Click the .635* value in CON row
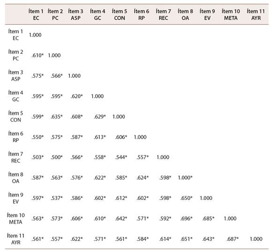 tap(57, 117)
